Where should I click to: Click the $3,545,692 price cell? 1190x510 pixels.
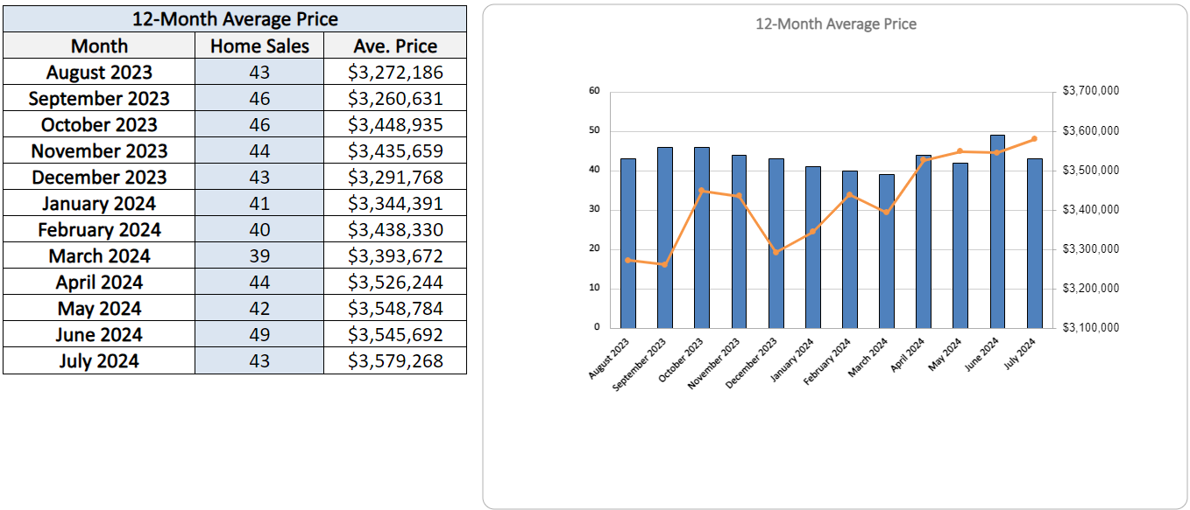pyautogui.click(x=395, y=334)
